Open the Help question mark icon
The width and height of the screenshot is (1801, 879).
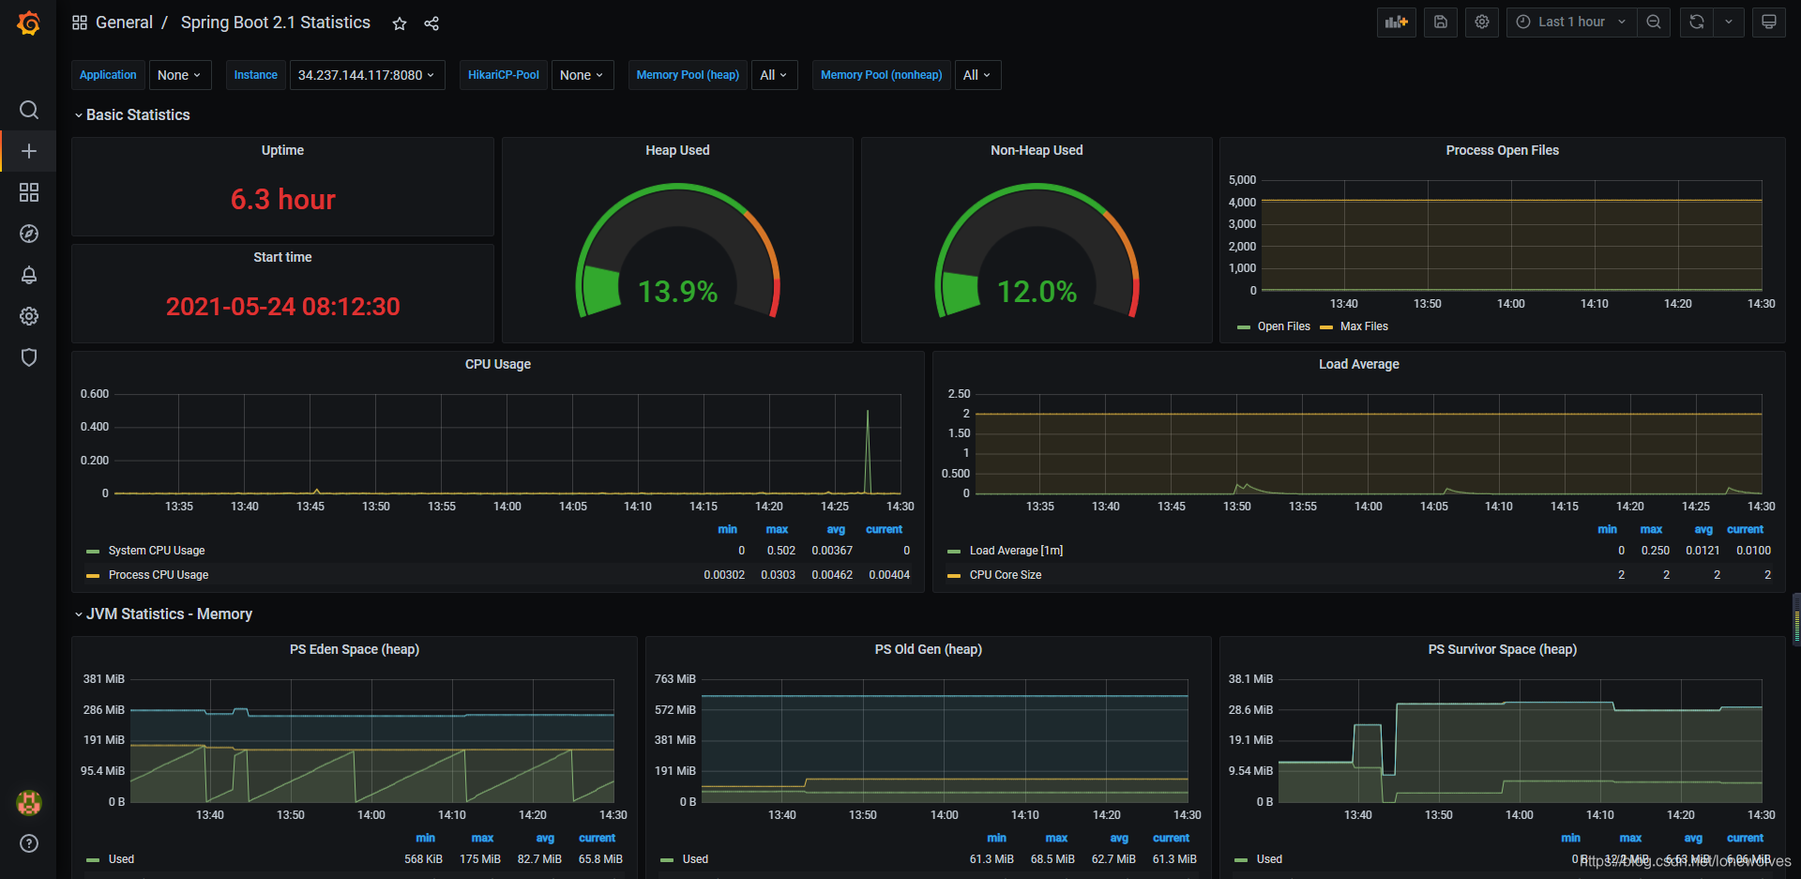pyautogui.click(x=29, y=843)
